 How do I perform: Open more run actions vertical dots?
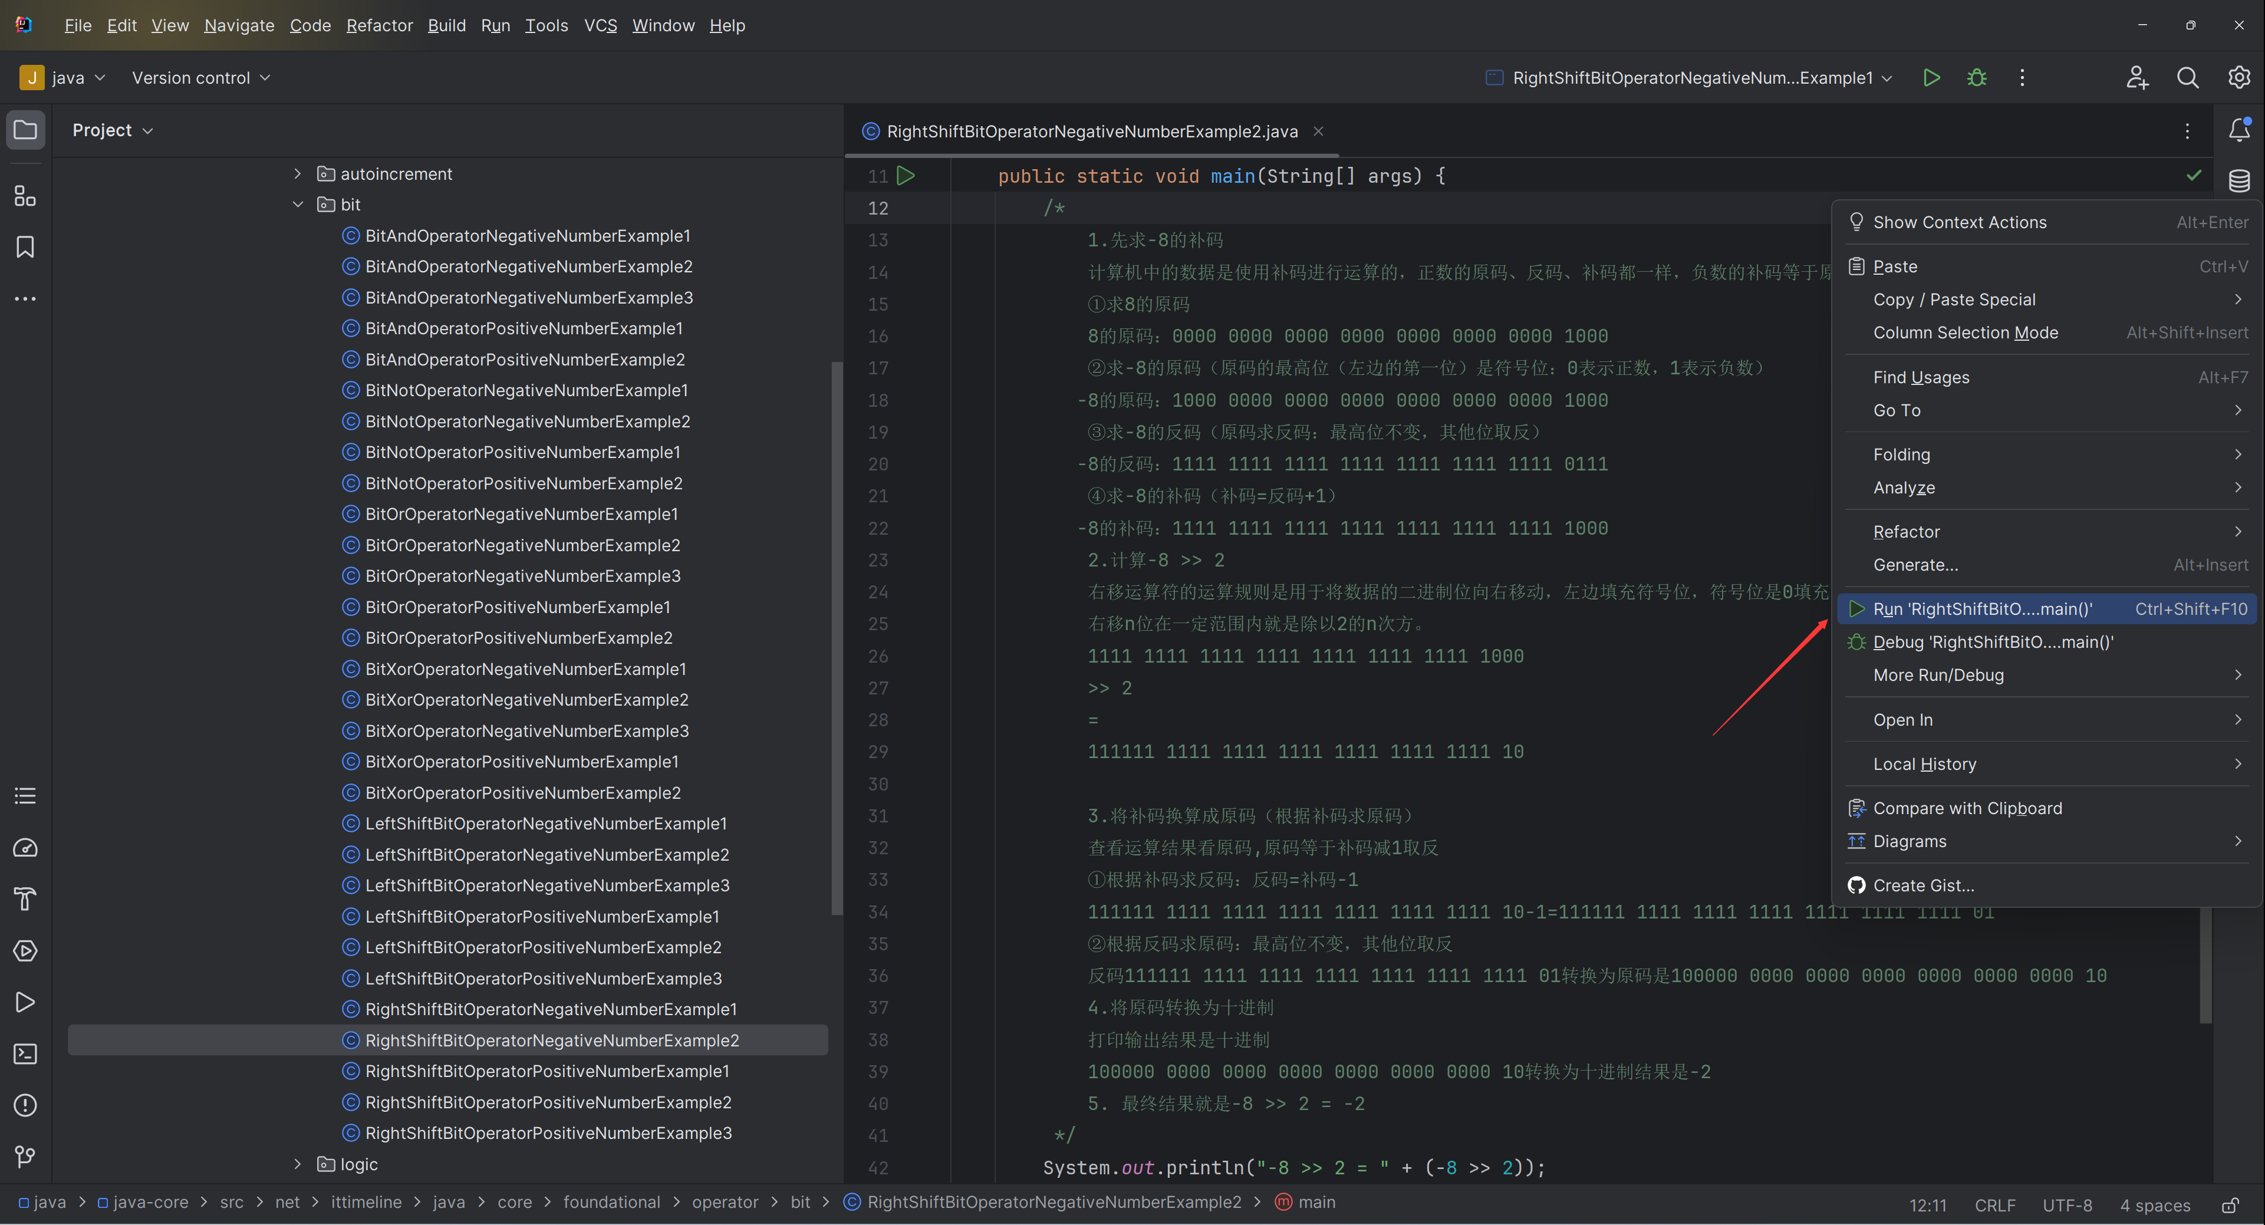point(2022,77)
